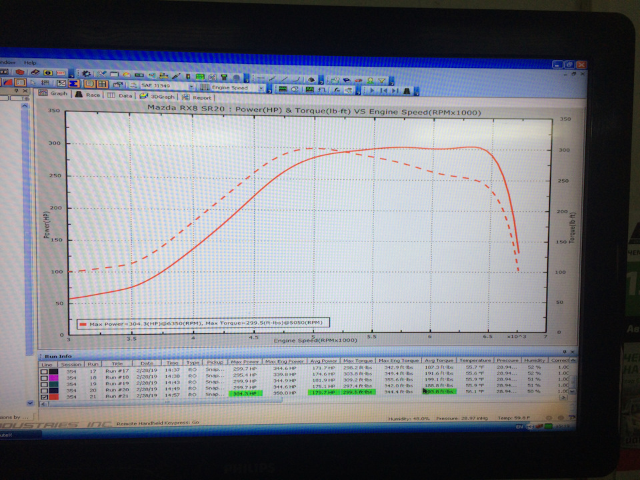Click the gear settings icon in the toolbar
Image resolution: width=640 pixels, height=480 pixels.
point(86,73)
